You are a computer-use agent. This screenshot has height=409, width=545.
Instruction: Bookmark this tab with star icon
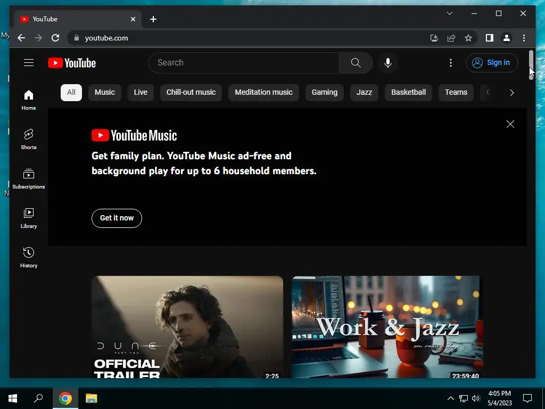tap(468, 38)
